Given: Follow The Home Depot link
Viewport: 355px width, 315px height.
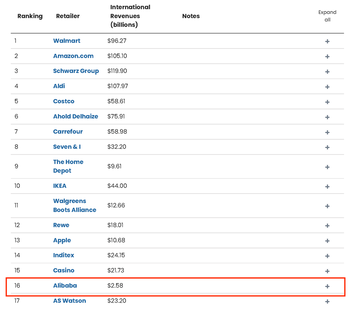Looking at the screenshot, I should click(68, 167).
